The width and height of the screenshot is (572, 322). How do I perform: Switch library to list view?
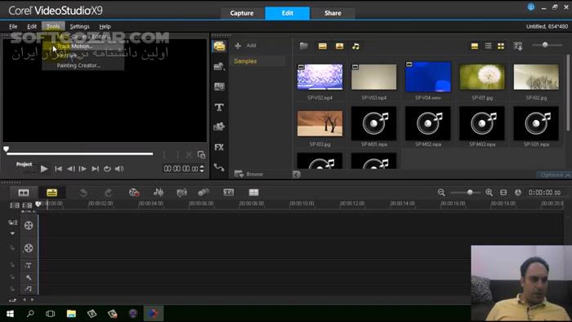tap(488, 46)
